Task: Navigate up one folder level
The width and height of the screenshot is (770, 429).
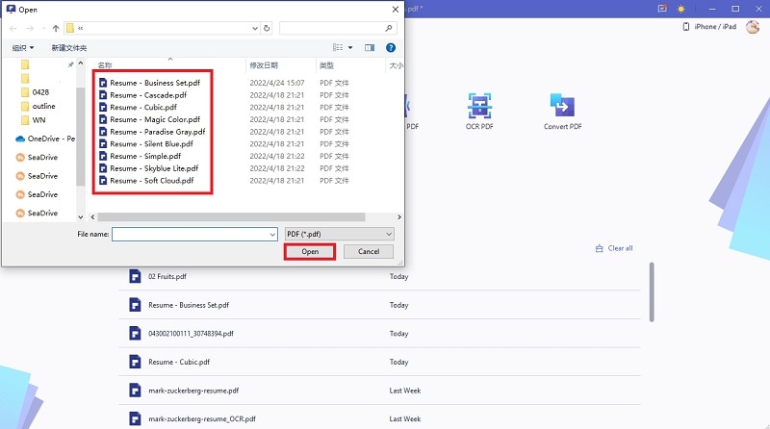Action: [x=56, y=29]
